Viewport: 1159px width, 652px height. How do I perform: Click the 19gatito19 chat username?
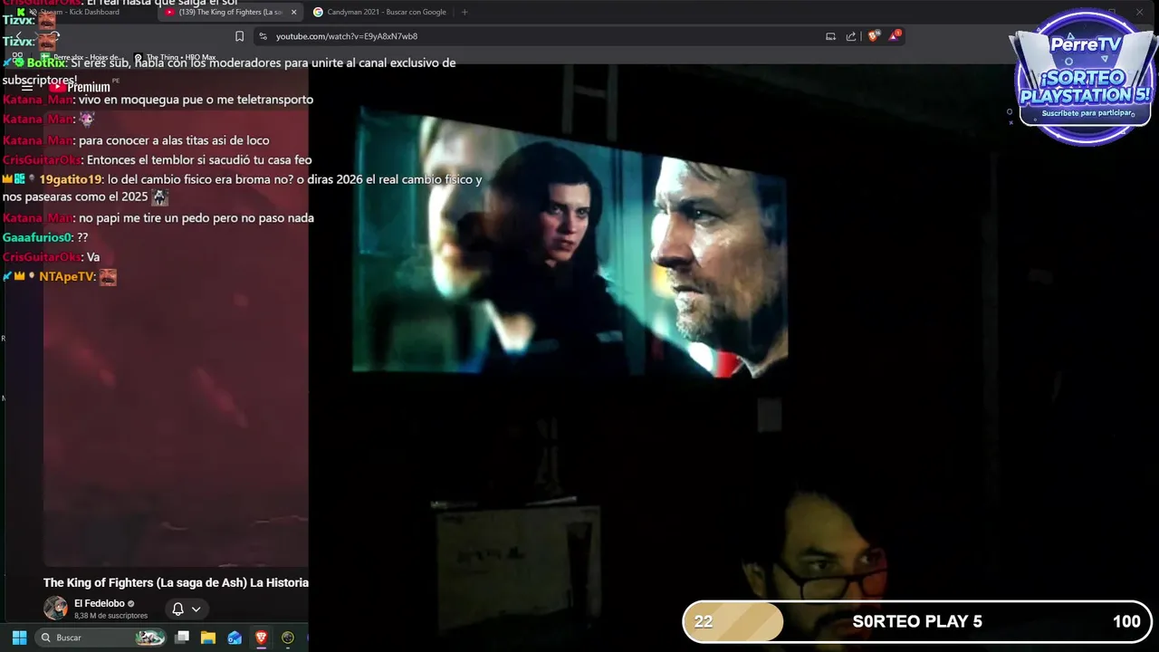70,179
